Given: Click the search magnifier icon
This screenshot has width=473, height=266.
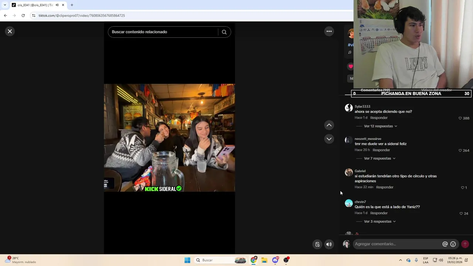Looking at the screenshot, I should pos(224,32).
